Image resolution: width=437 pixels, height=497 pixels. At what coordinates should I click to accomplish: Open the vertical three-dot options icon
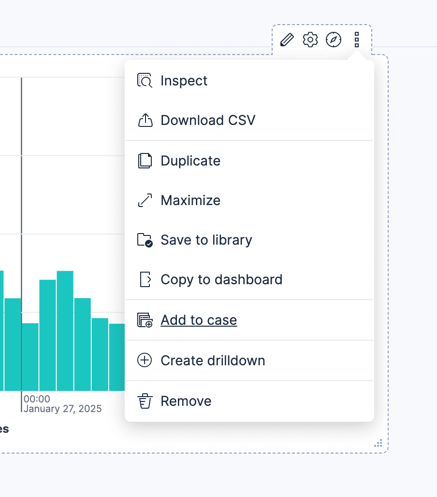[x=356, y=40]
